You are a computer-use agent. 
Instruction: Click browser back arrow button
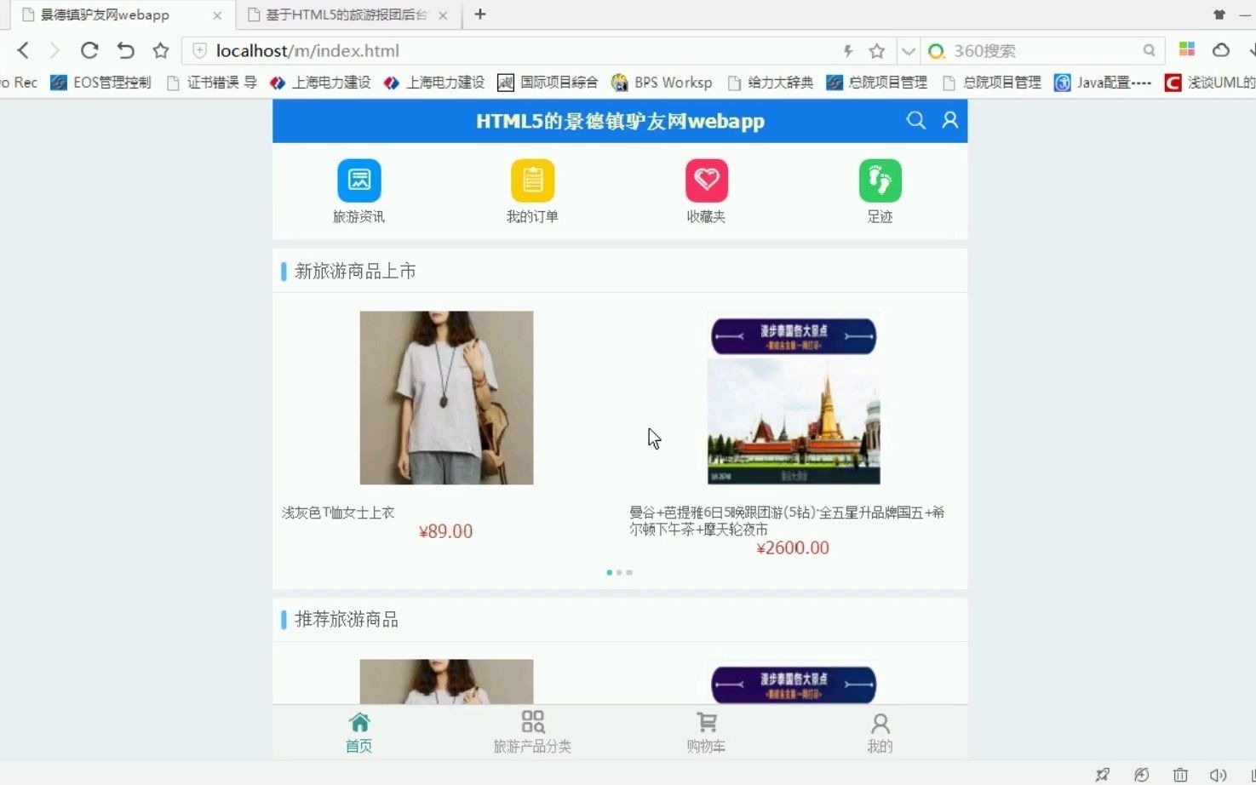[24, 51]
